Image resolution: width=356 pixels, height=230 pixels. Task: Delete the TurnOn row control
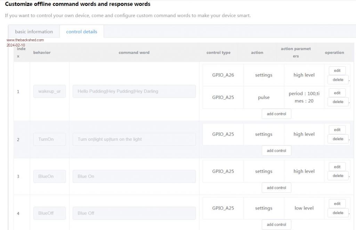pos(338,139)
